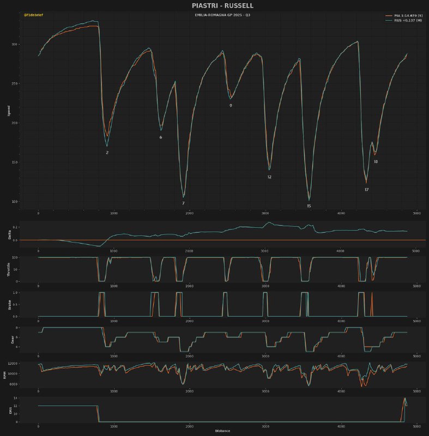
Task: Click the '300' tick on the Speed axis
Action: [15, 45]
